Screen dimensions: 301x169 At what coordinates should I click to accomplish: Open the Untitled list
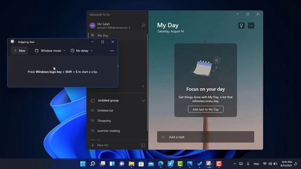pos(117,111)
